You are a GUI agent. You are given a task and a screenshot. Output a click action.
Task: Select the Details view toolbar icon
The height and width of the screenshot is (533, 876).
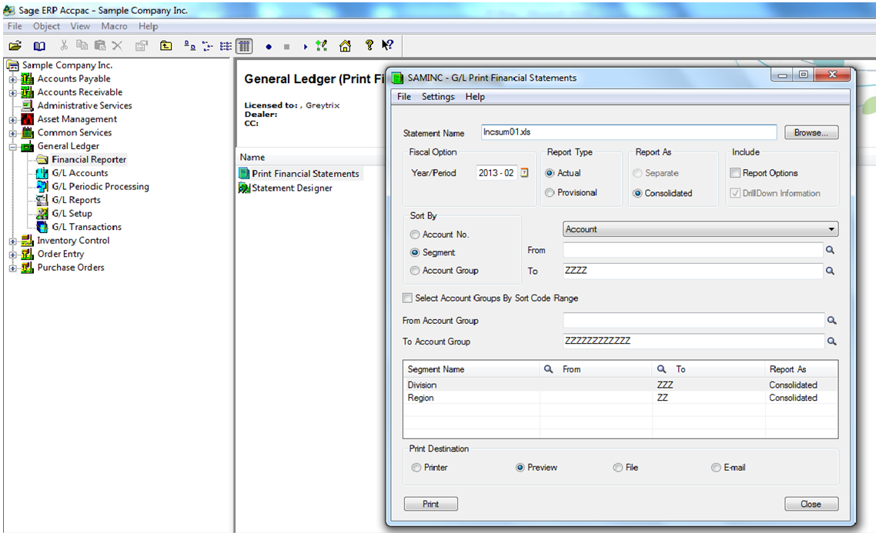pyautogui.click(x=244, y=46)
